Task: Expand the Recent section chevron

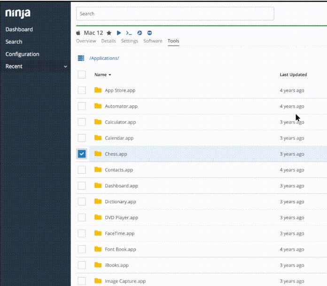Action: click(65, 67)
